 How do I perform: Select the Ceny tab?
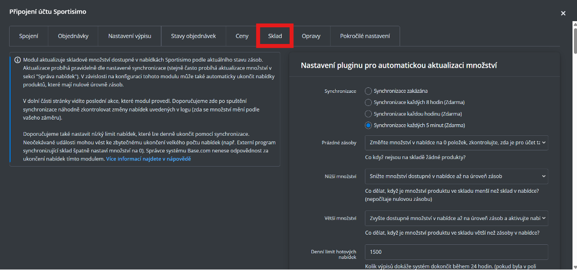[x=242, y=36]
